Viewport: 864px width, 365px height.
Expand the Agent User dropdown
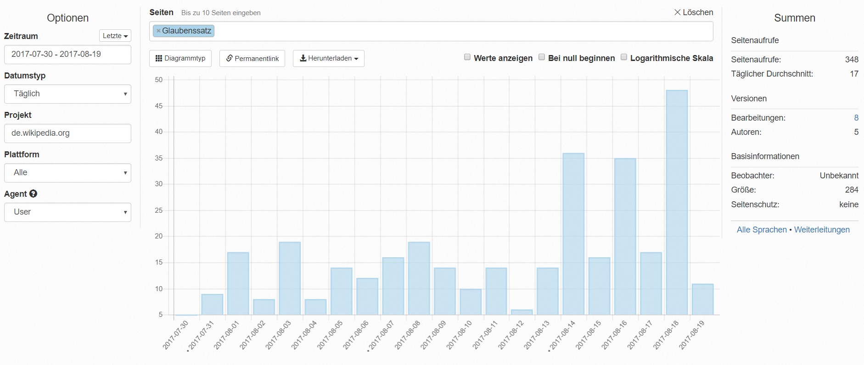coord(67,212)
